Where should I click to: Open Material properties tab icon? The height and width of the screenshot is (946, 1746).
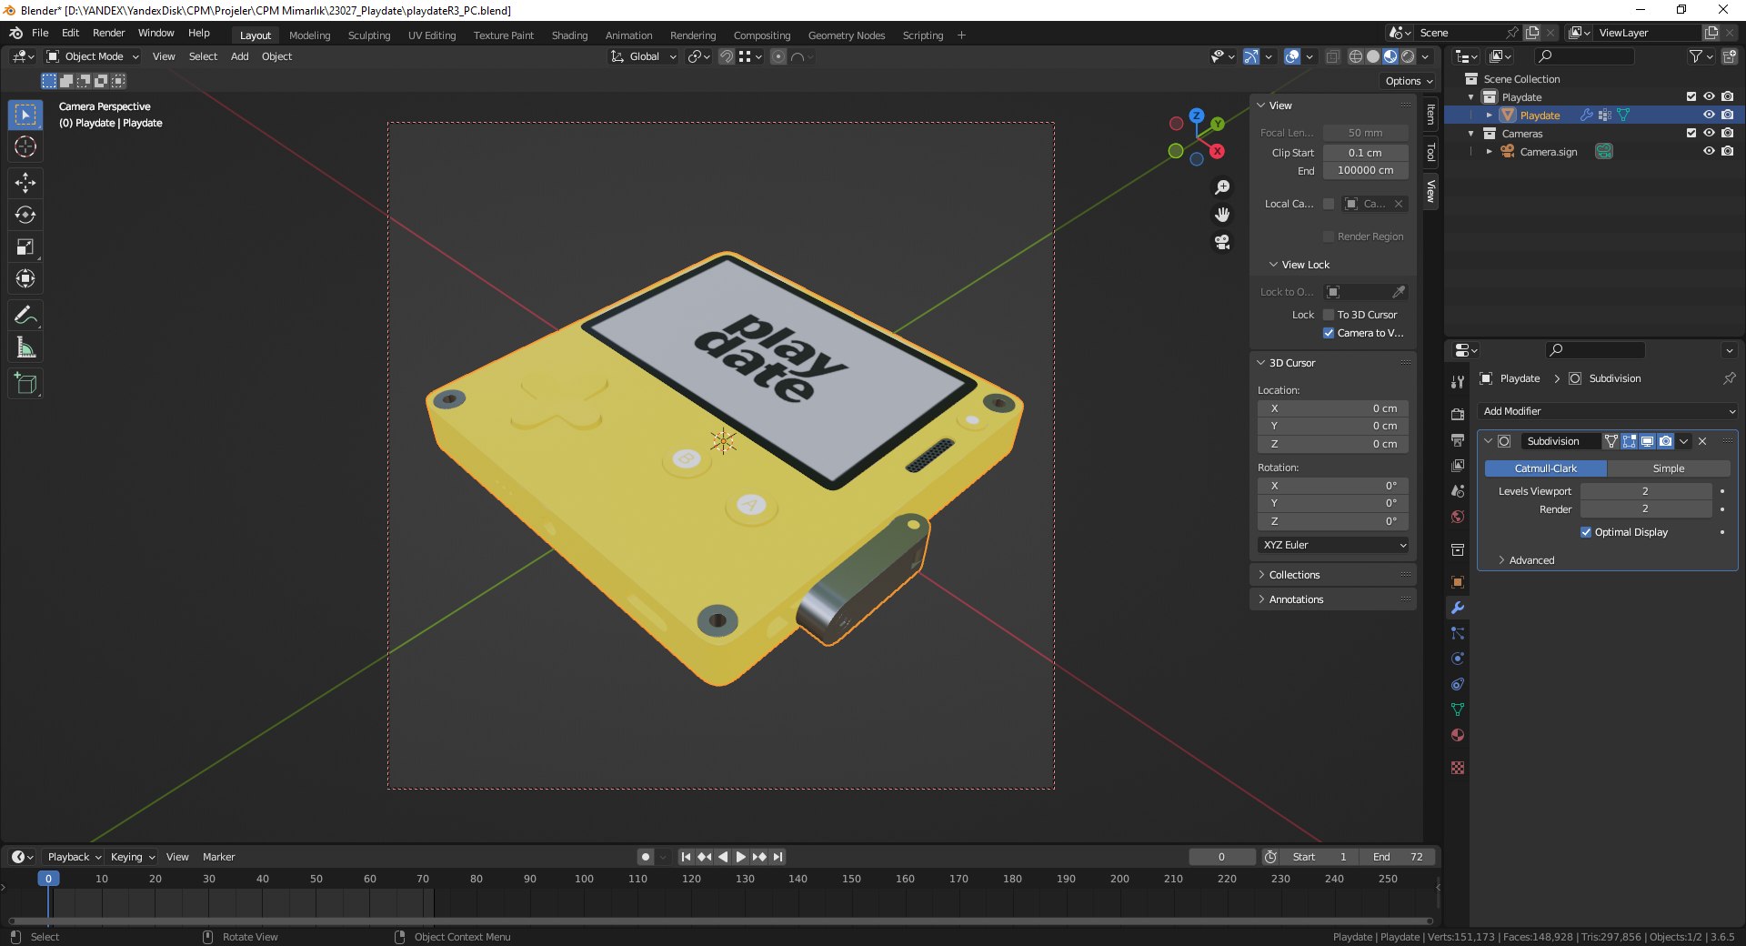[1458, 735]
